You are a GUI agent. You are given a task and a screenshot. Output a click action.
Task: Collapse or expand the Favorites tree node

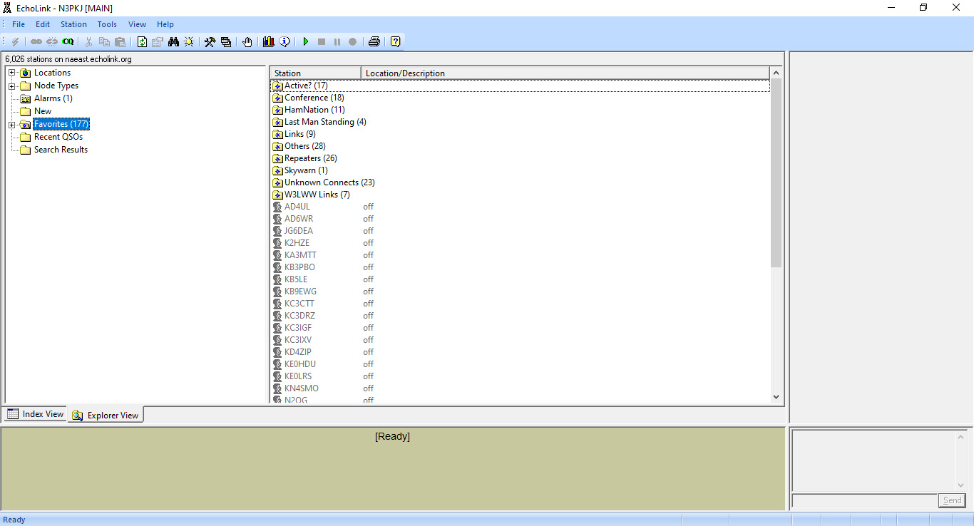click(12, 124)
